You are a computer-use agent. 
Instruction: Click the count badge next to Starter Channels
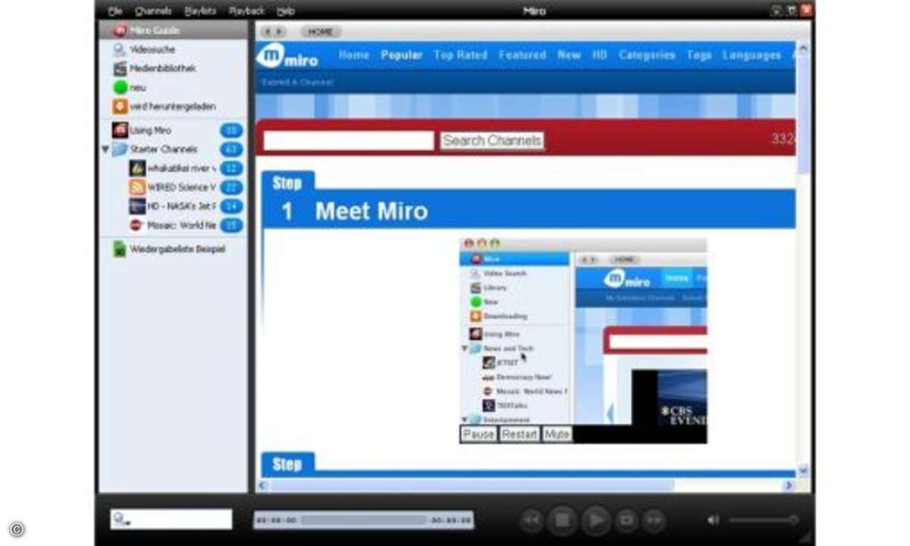231,149
